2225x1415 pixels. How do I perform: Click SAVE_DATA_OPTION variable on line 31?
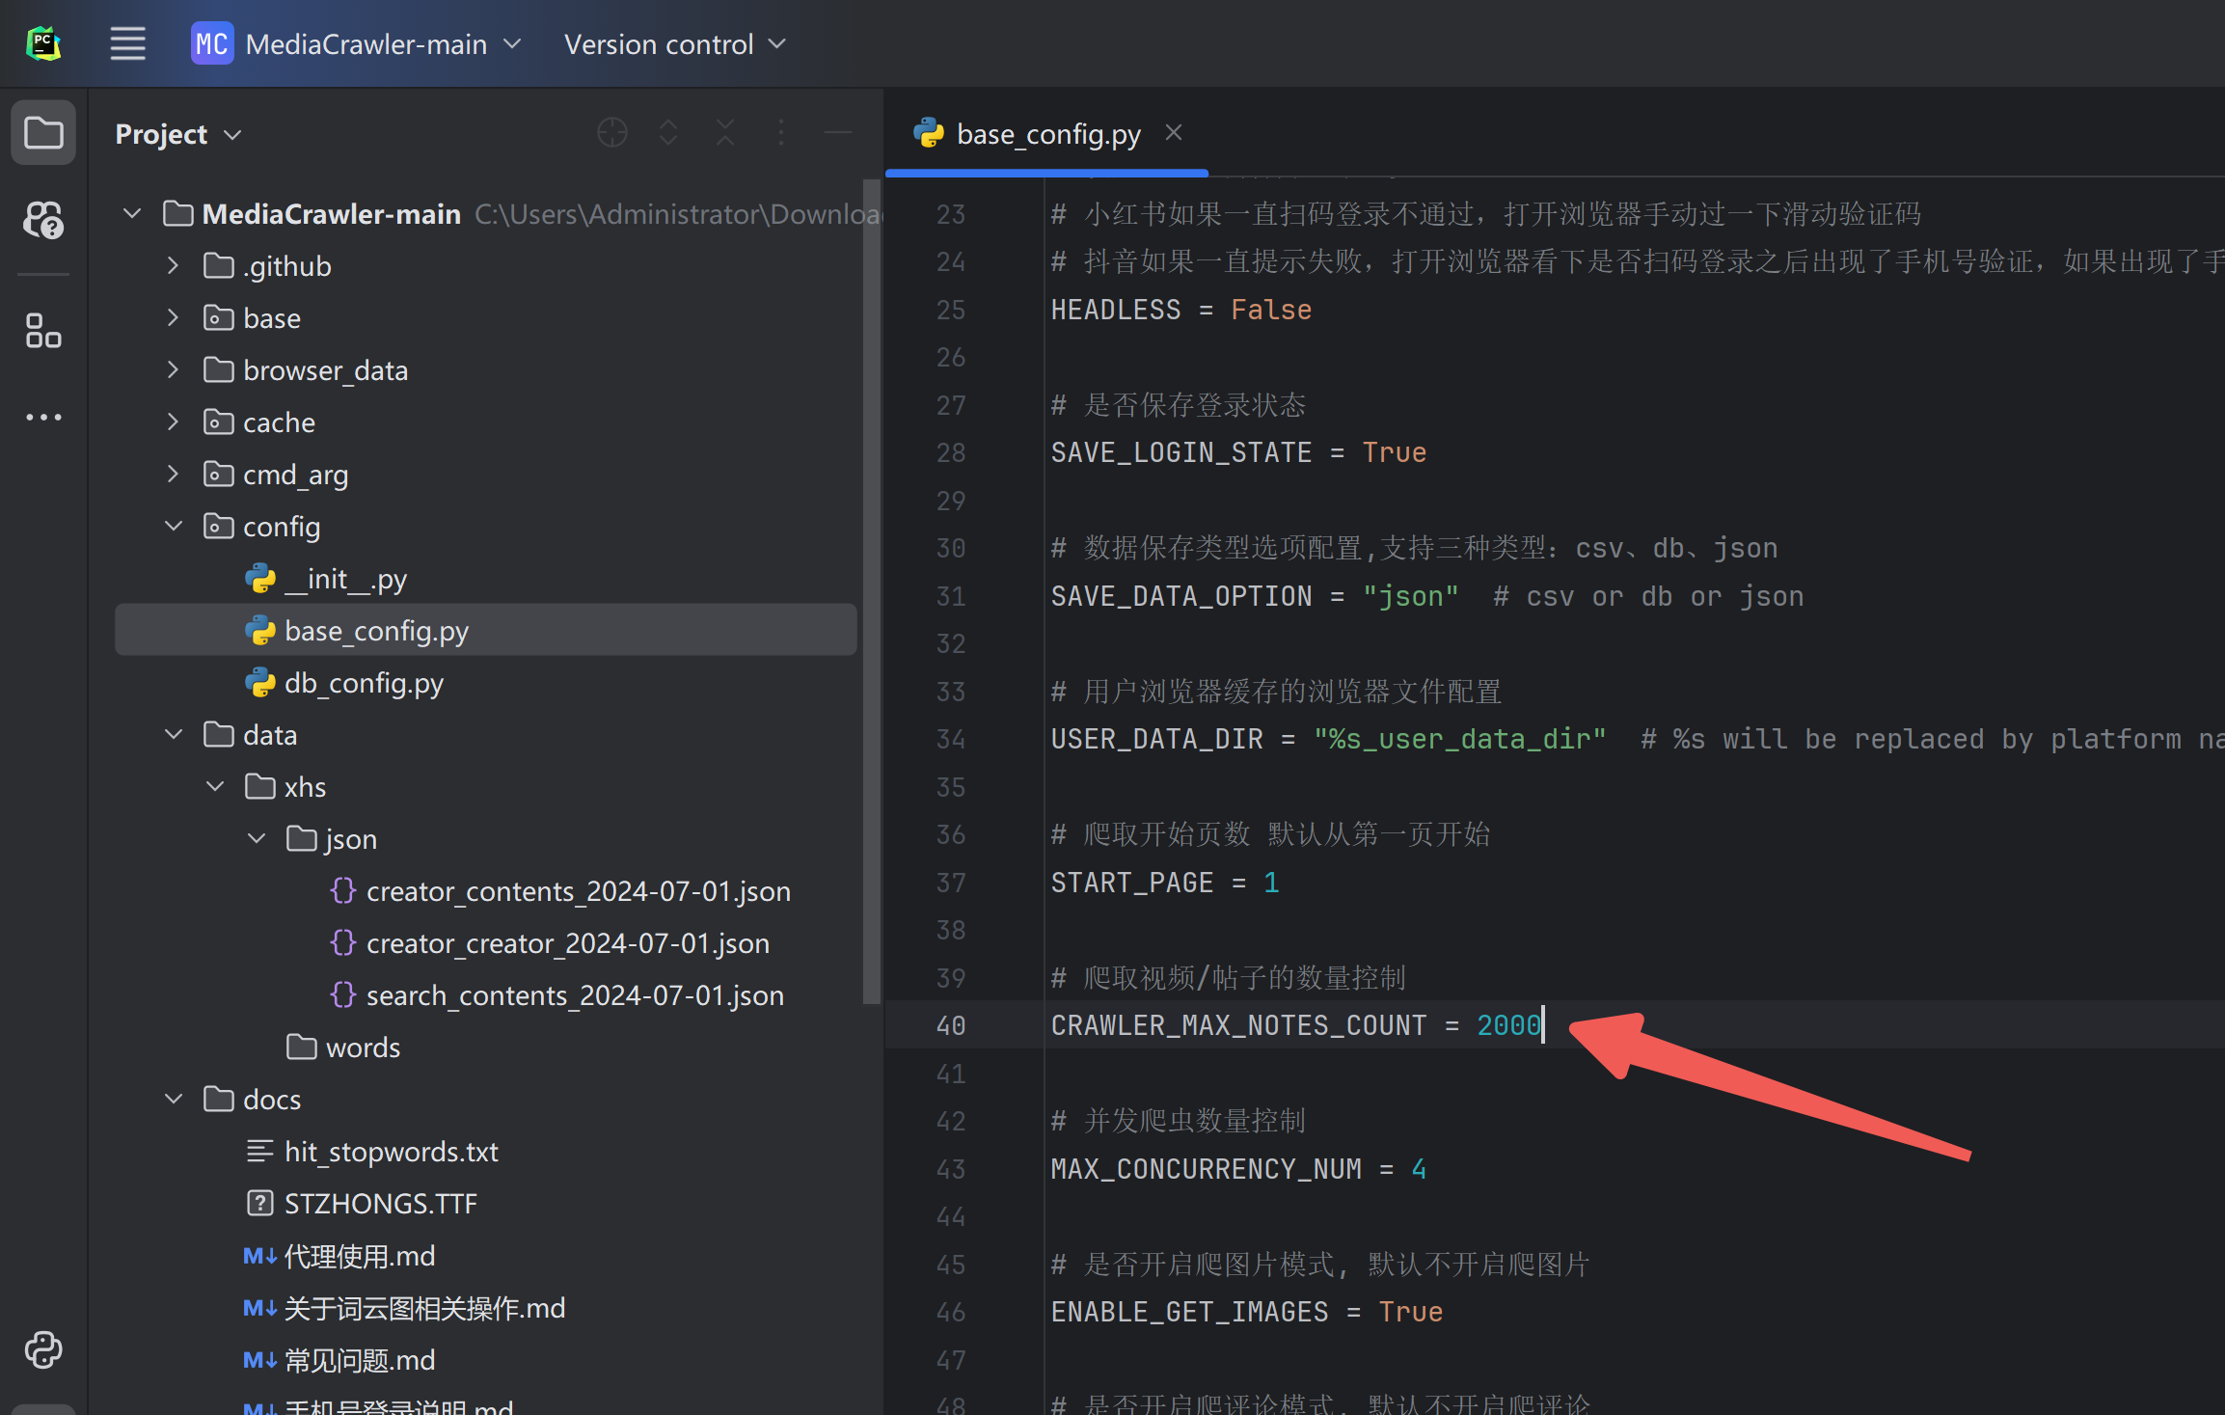(1181, 596)
